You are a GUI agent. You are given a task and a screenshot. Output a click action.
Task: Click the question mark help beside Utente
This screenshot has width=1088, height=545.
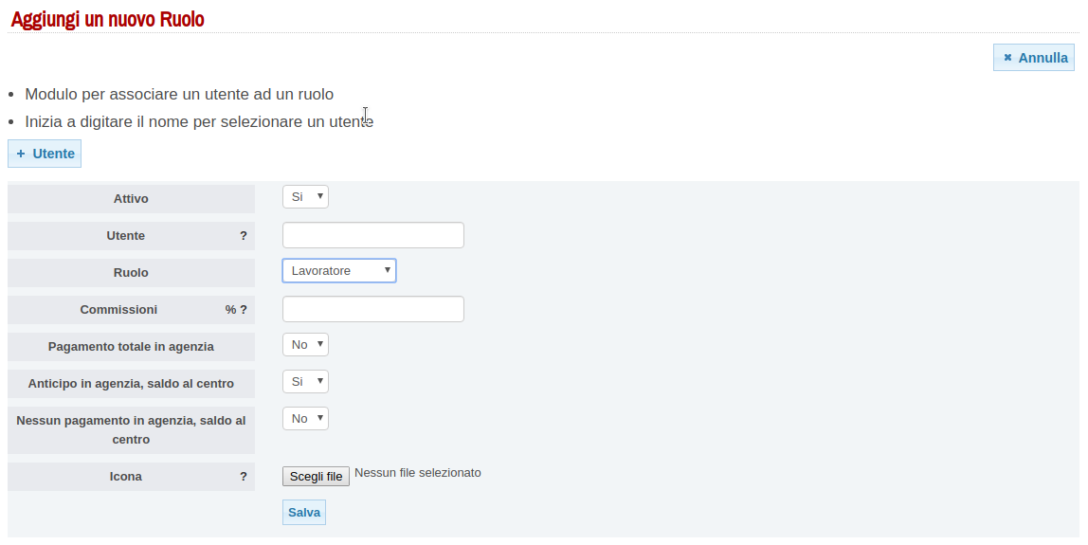coord(244,236)
